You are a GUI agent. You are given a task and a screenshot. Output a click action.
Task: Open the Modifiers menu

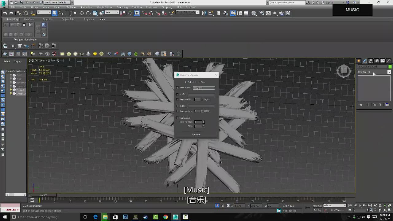coord(71,7)
